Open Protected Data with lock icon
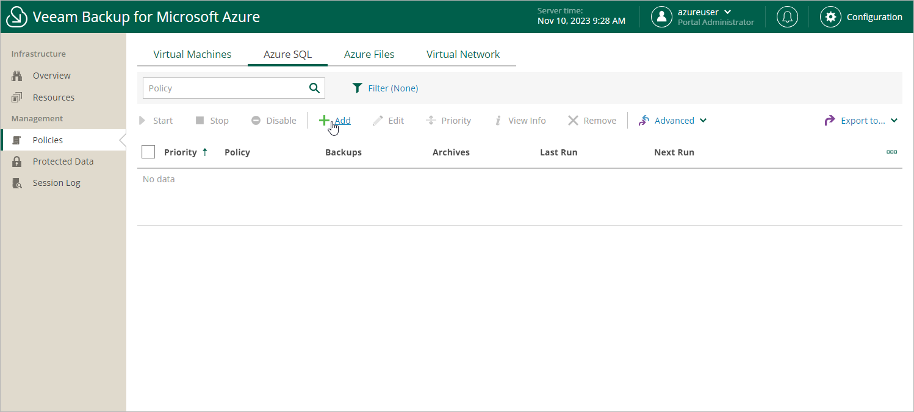Screen dimensions: 914x412 pos(63,162)
